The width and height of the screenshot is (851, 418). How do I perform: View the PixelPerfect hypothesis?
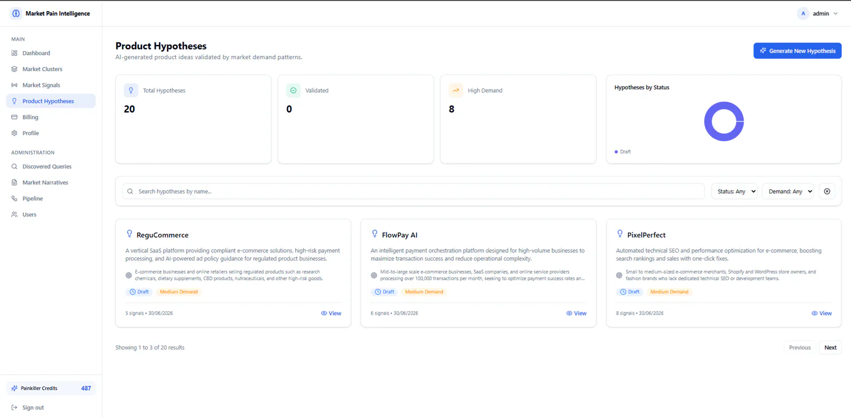[822, 313]
